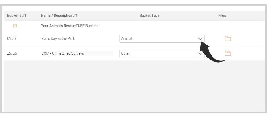Screen dimensions: 267x118
Task: Click the CCM - Unmatched Surveys name field
Action: [x=77, y=53]
